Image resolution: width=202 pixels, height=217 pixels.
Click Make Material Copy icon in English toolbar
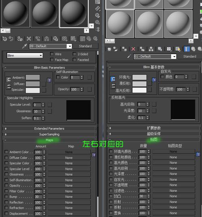click(x=38, y=39)
